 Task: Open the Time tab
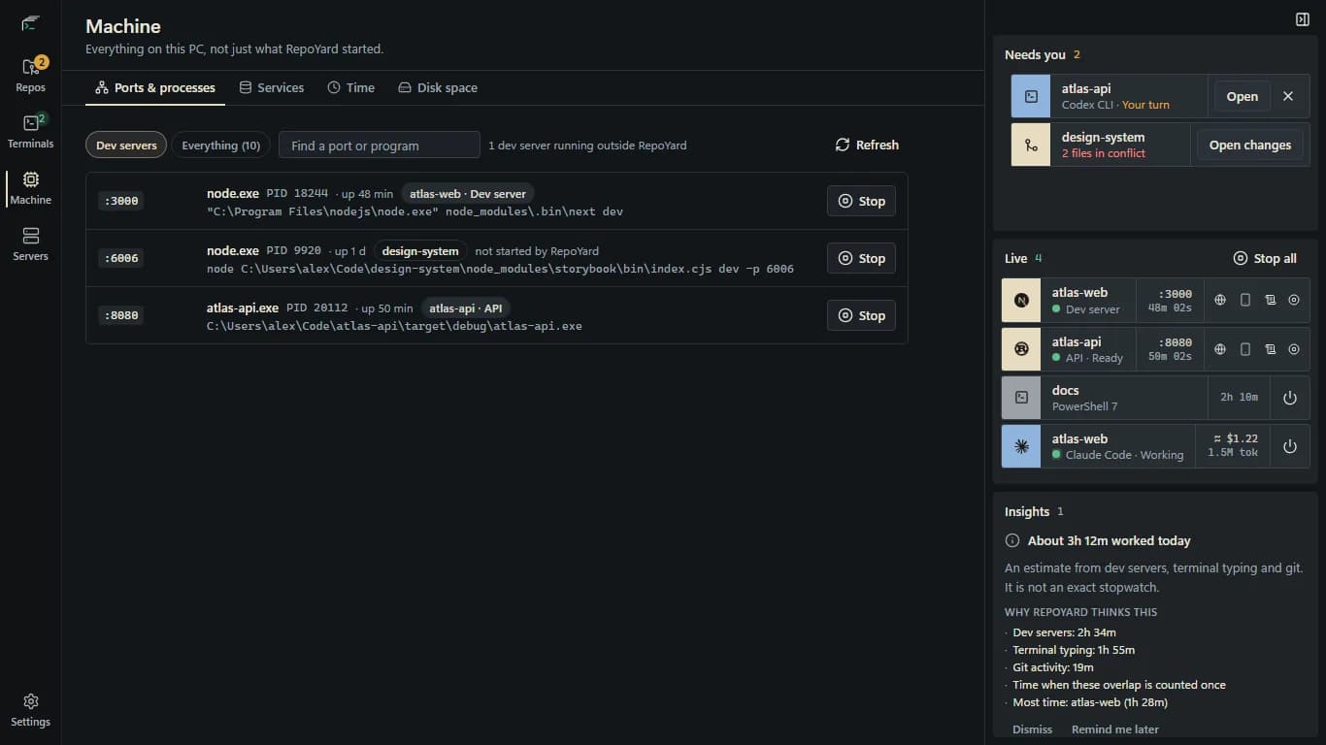(350, 88)
